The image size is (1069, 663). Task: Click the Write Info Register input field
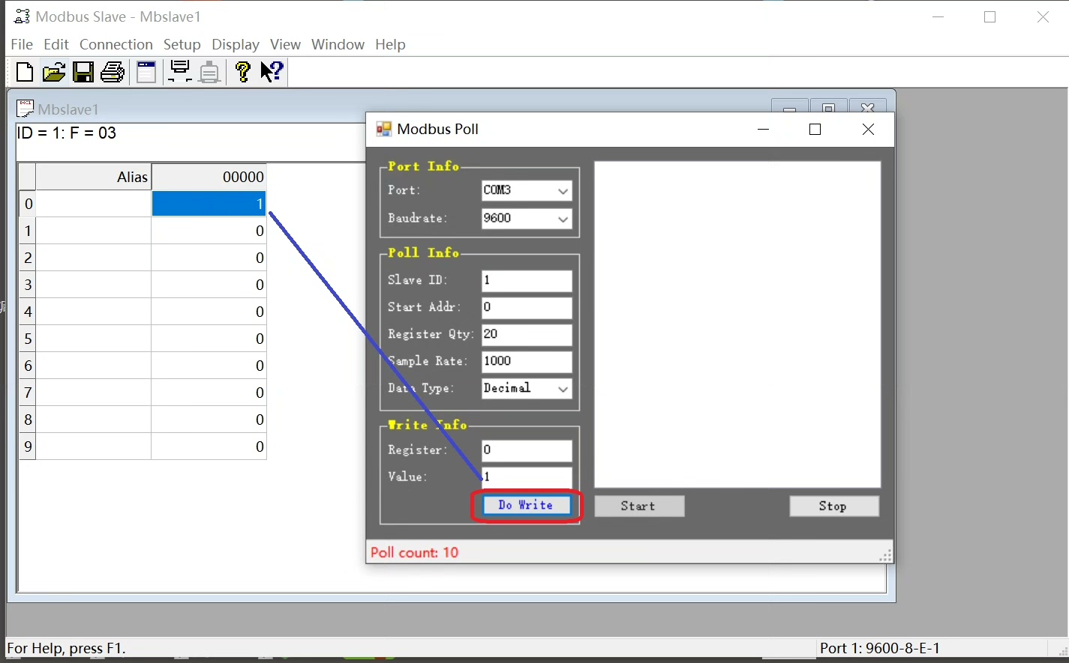tap(527, 451)
